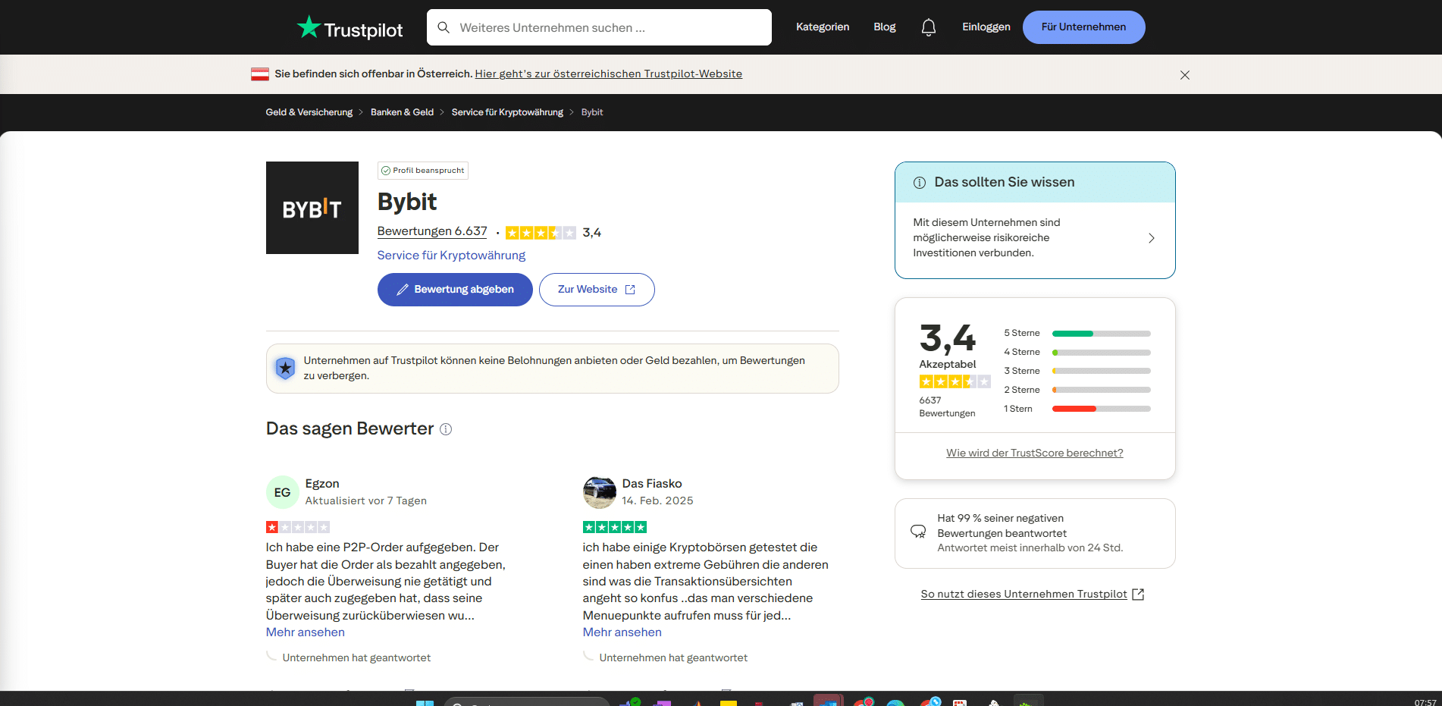Viewport: 1442px width, 706px height.
Task: Dismiss the Austria location banner
Action: click(x=1185, y=75)
